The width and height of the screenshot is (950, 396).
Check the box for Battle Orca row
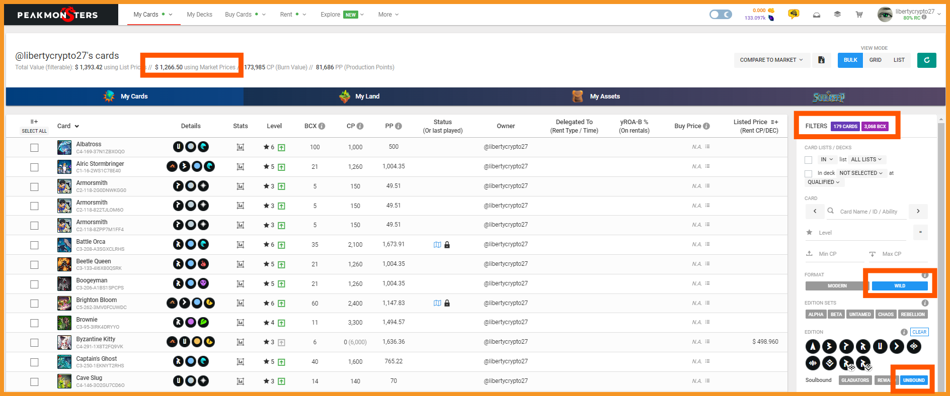click(x=34, y=245)
